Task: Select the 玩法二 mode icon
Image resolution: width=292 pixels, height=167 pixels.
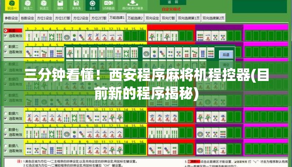Action: 28,5
